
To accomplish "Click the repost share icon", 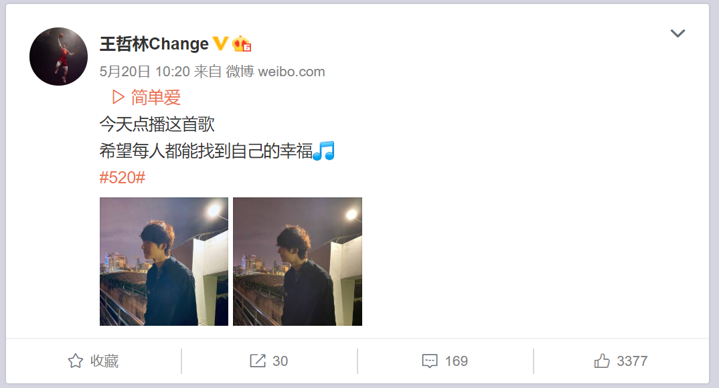I will tap(258, 361).
